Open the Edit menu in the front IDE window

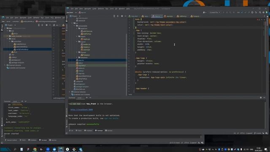(76, 8)
